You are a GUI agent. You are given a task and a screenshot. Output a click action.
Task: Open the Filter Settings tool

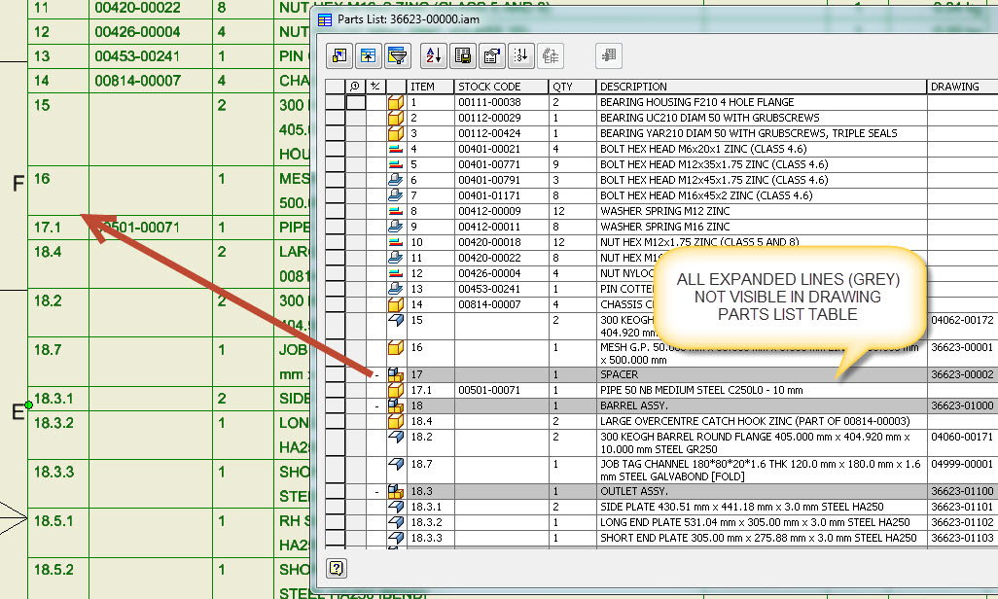[x=397, y=55]
